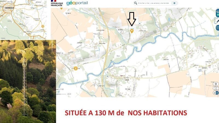The image size is (219, 123).
Task: Open the list legend icon at right edge
Action: click(217, 28)
